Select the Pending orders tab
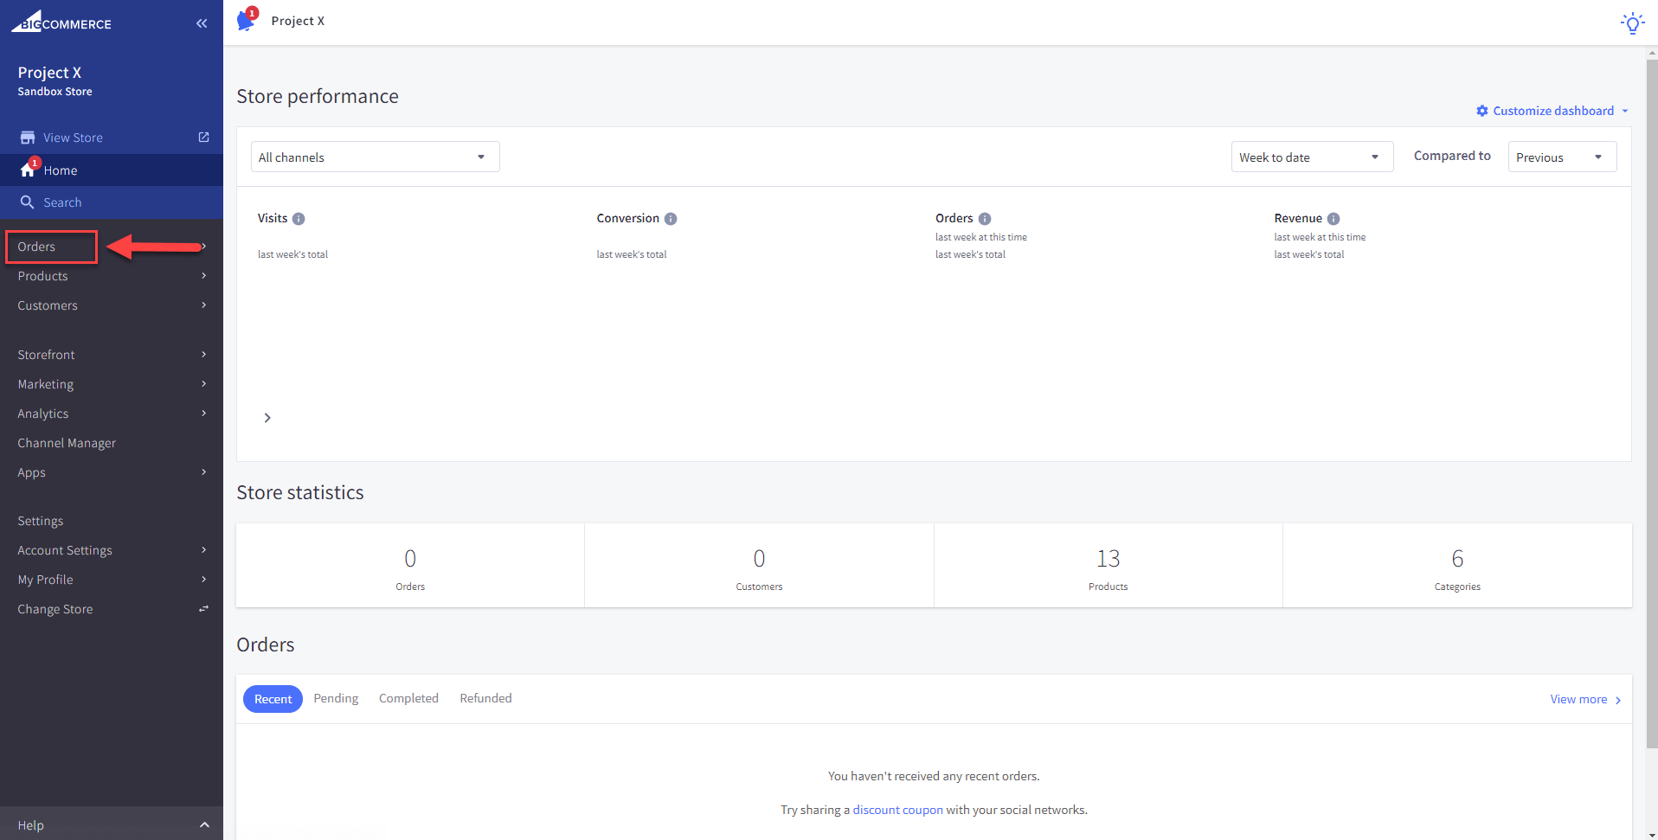Image resolution: width=1658 pixels, height=840 pixels. [336, 698]
